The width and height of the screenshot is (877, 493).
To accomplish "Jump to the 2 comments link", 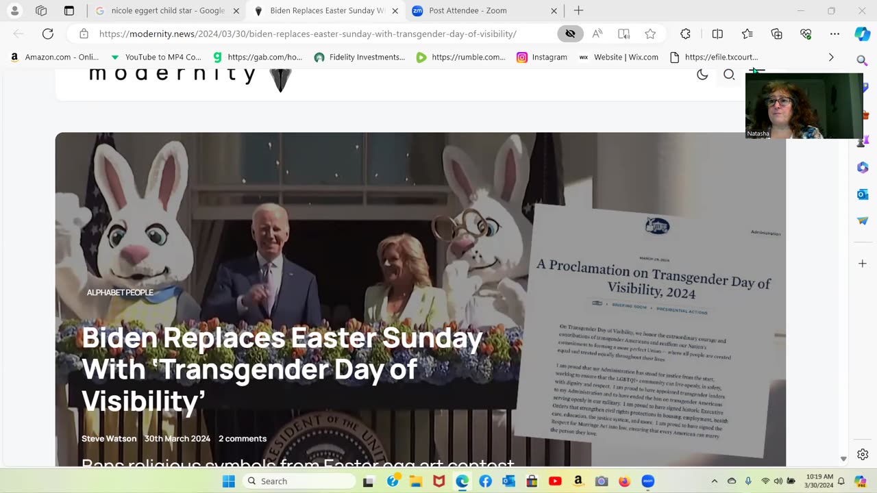I will tap(243, 438).
